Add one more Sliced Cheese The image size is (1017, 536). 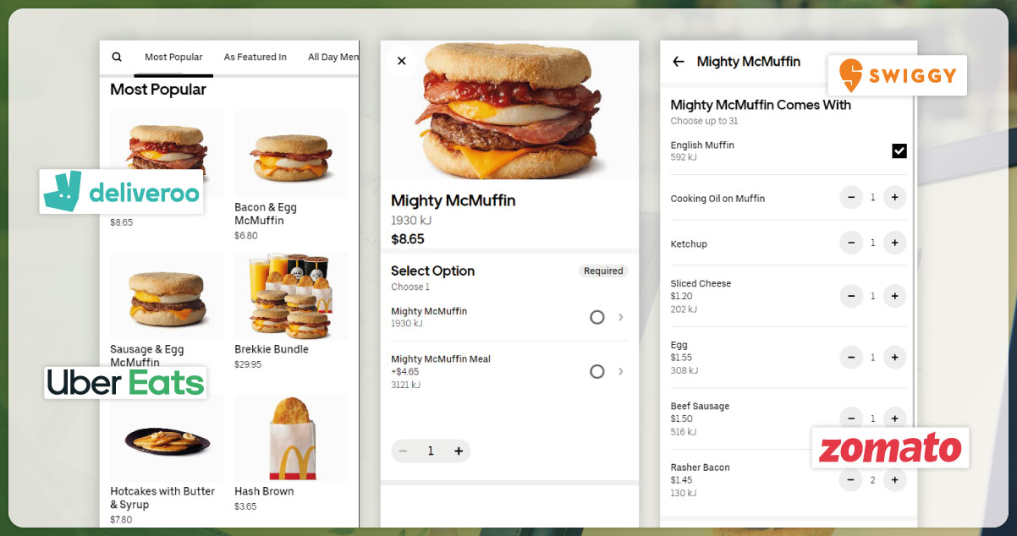pos(895,296)
